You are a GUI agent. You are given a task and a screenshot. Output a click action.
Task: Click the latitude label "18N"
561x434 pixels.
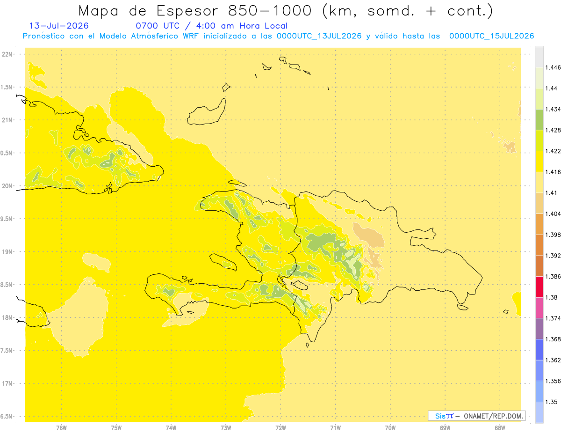pyautogui.click(x=7, y=318)
